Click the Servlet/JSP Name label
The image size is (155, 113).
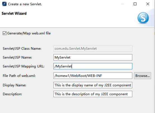coord(17,57)
